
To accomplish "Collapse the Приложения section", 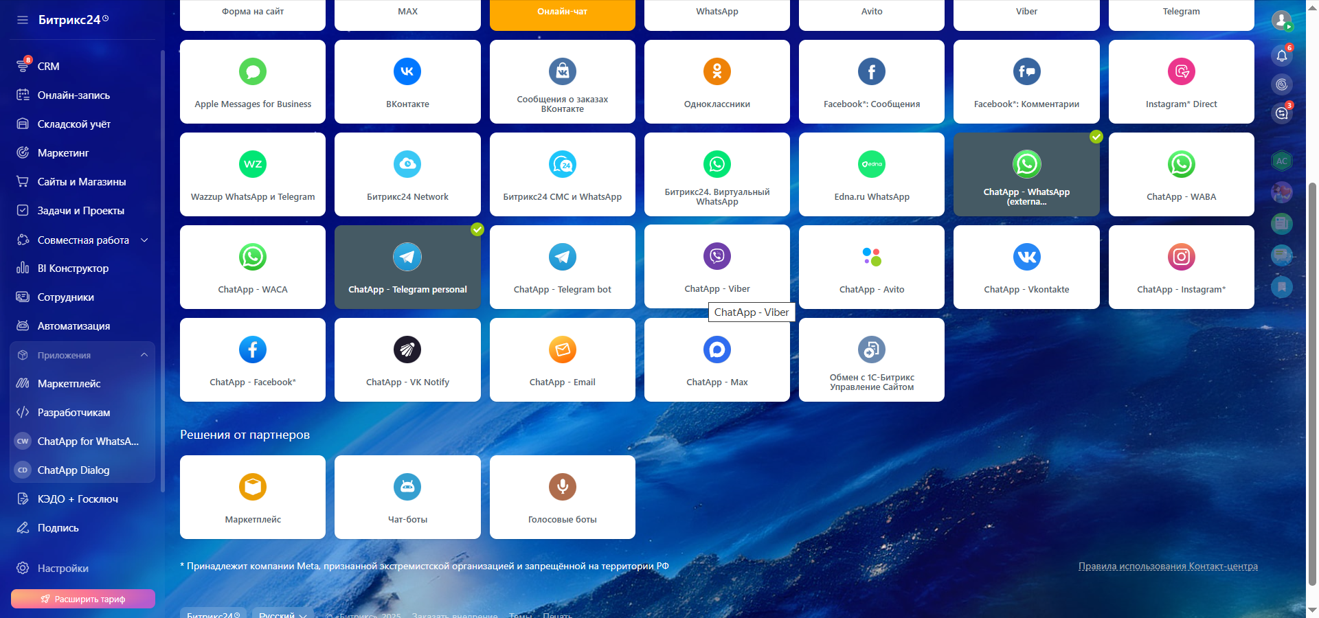I will point(144,355).
